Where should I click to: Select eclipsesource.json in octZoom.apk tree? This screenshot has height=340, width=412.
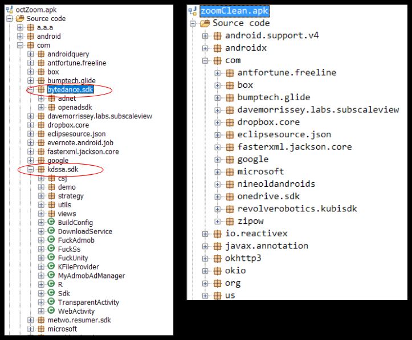click(76, 134)
